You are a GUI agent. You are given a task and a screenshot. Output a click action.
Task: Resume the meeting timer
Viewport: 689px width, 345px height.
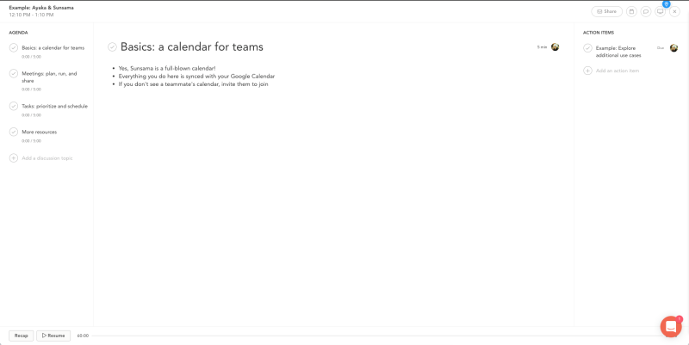point(53,336)
